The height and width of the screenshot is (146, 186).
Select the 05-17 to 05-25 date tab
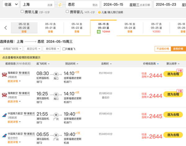pyautogui.click(x=156, y=28)
